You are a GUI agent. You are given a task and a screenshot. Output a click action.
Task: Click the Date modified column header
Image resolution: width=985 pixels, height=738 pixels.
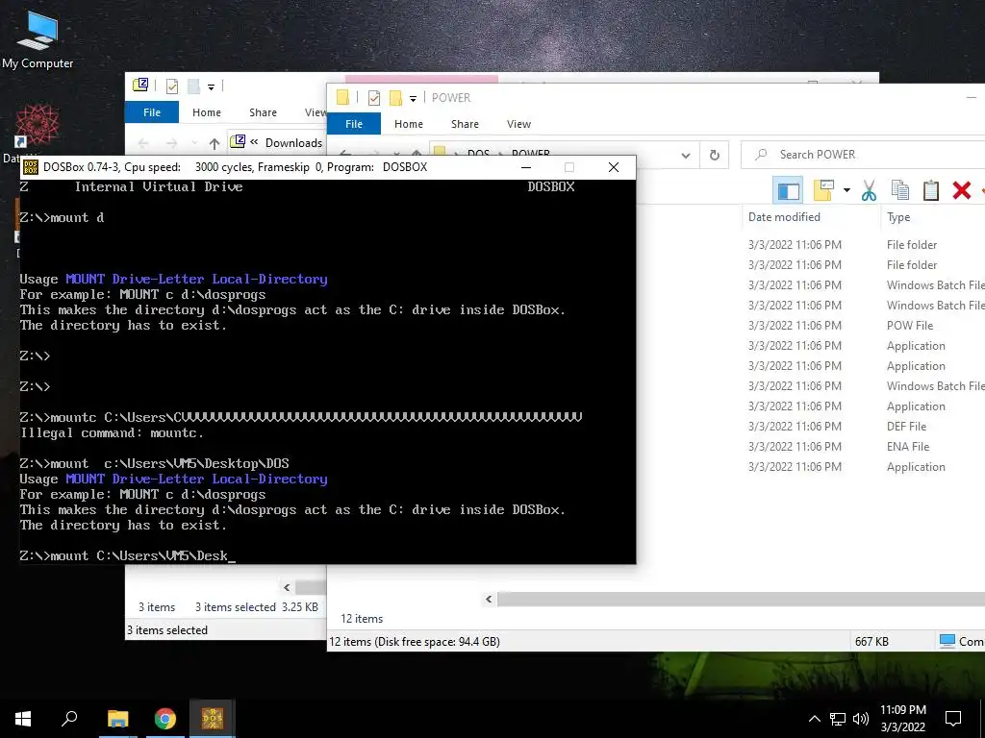784,217
